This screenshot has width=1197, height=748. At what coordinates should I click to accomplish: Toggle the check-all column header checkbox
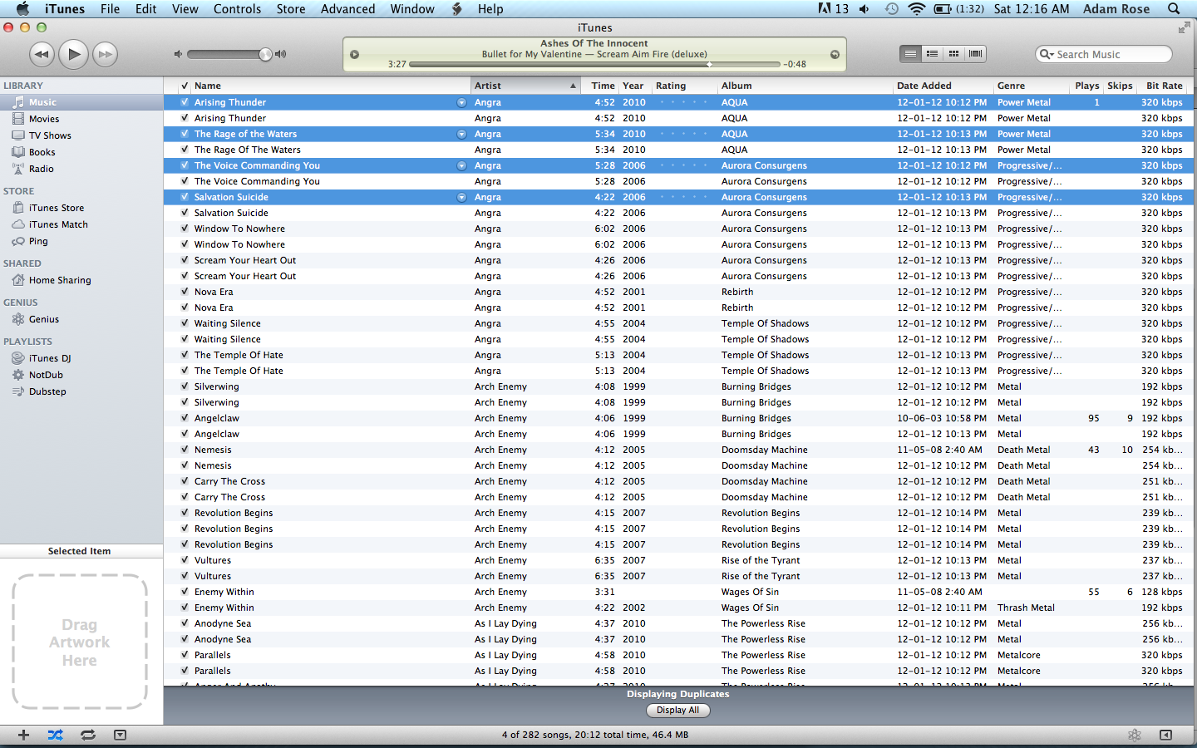[185, 86]
